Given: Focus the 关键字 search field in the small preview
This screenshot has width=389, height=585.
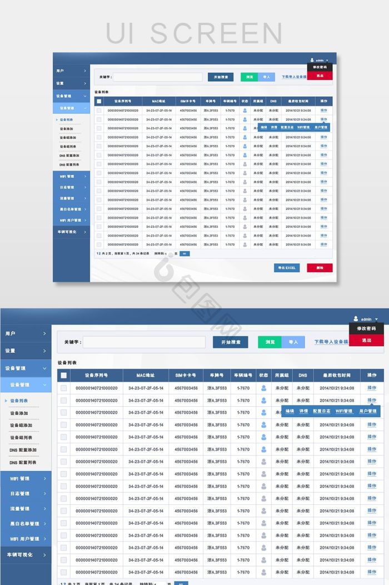Looking at the screenshot, I should (158, 77).
